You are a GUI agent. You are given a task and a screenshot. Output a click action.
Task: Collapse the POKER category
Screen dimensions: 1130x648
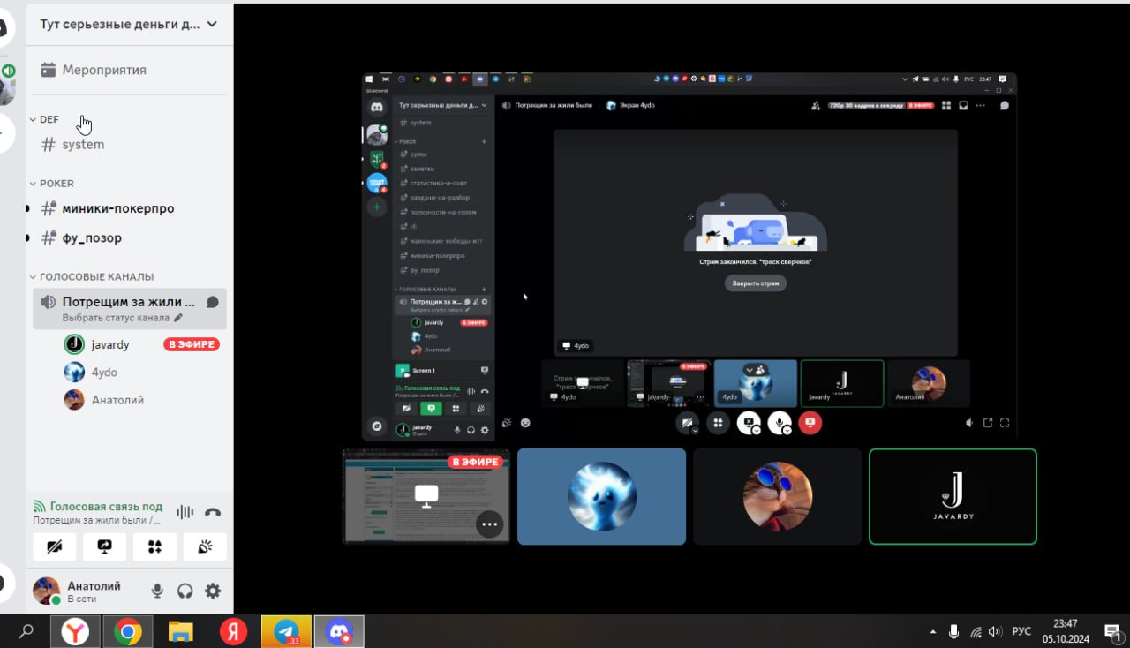[52, 184]
